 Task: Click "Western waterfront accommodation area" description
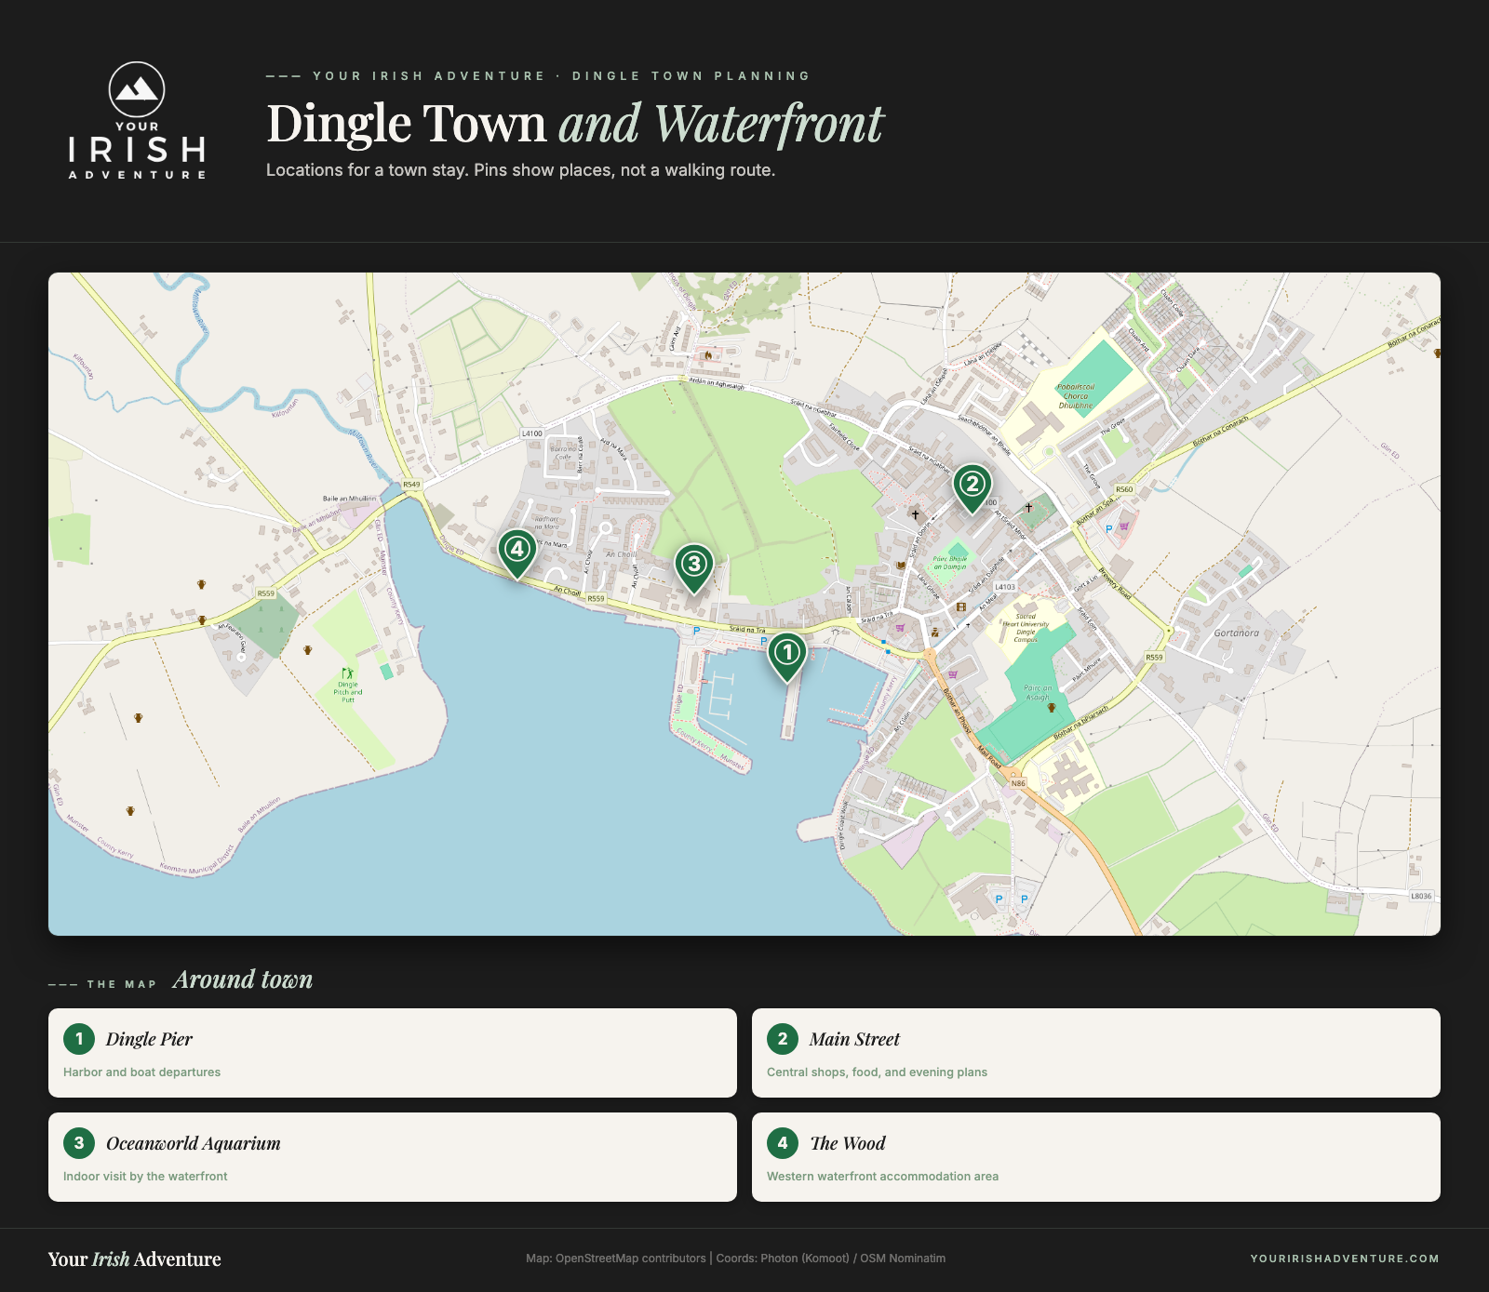tap(883, 1177)
